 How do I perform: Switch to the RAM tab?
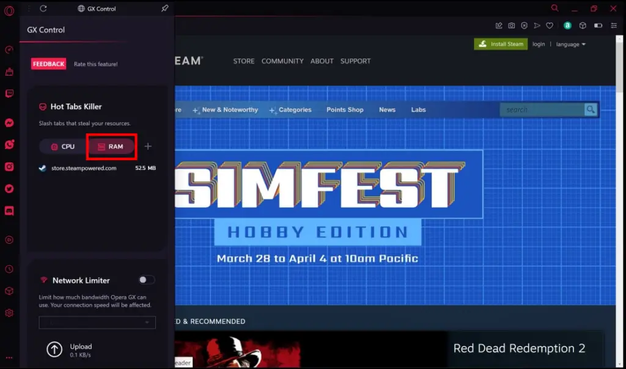coord(111,147)
